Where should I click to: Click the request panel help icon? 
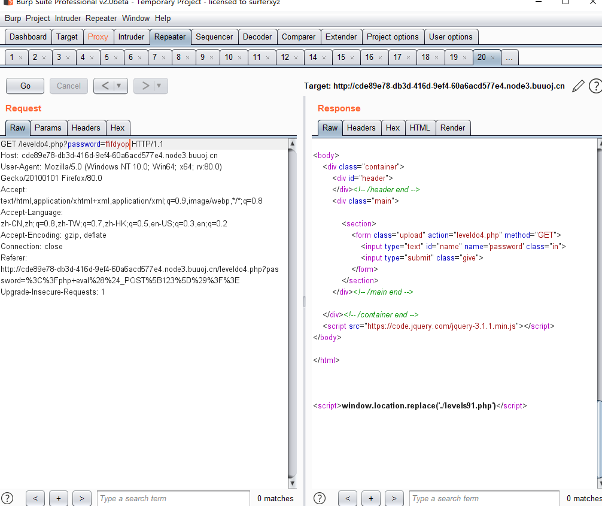click(x=7, y=498)
